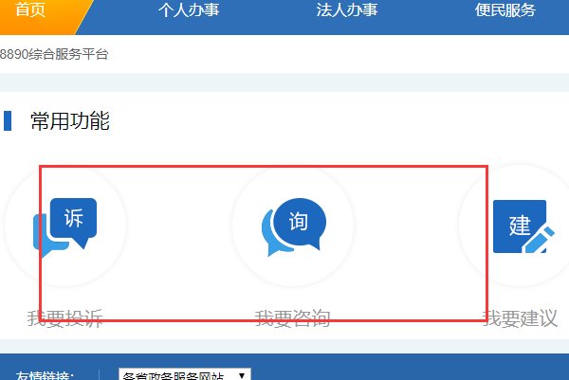The width and height of the screenshot is (569, 380).
Task: Click 8890综合服务平台 breadcrumb text
Action: 54,54
